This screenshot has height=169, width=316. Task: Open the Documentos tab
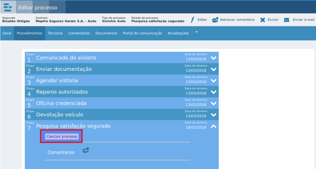pyautogui.click(x=106, y=33)
